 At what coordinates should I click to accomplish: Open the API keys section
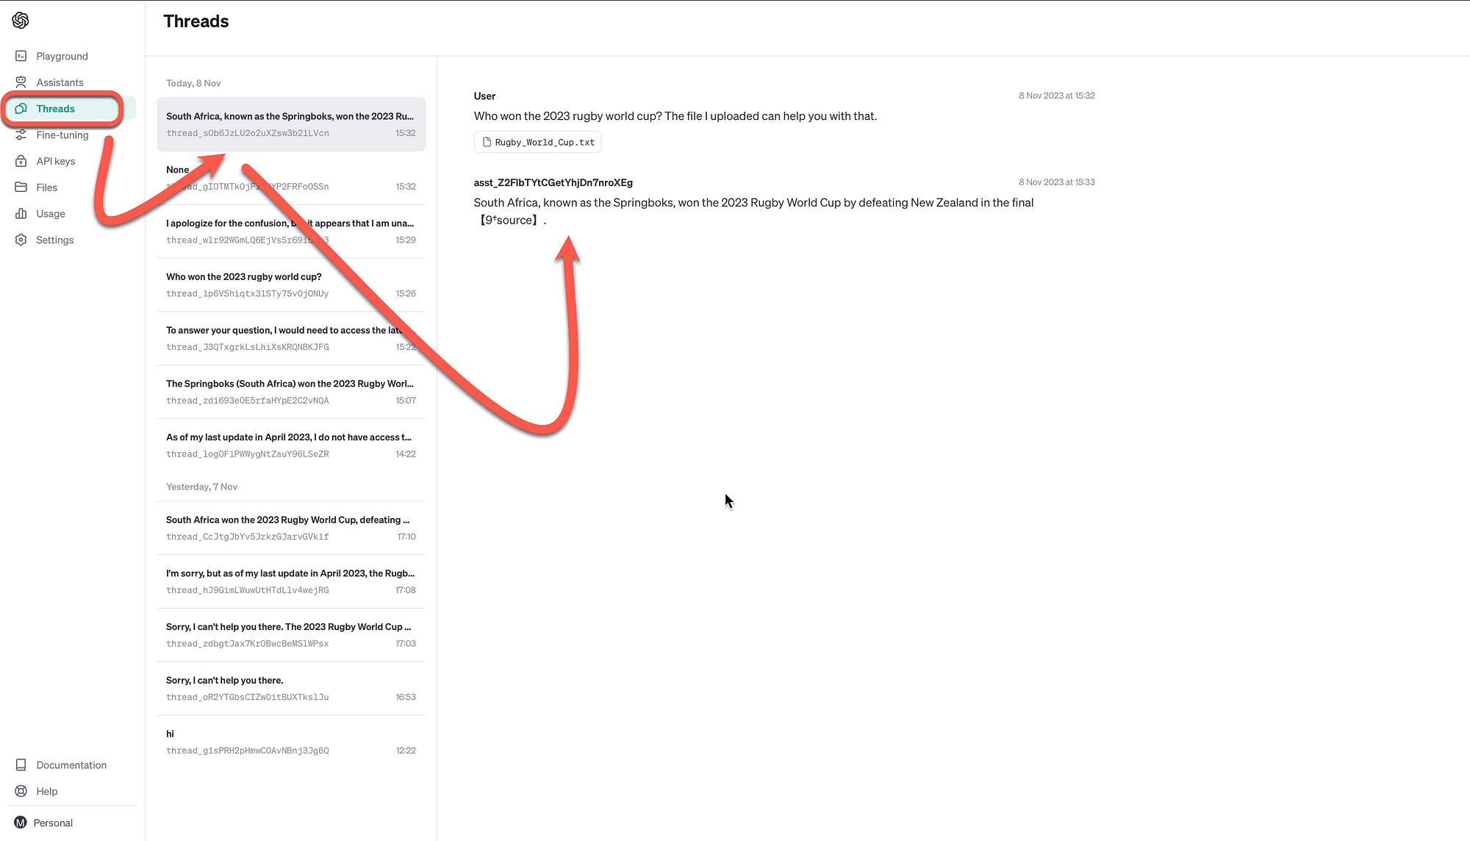tap(55, 161)
